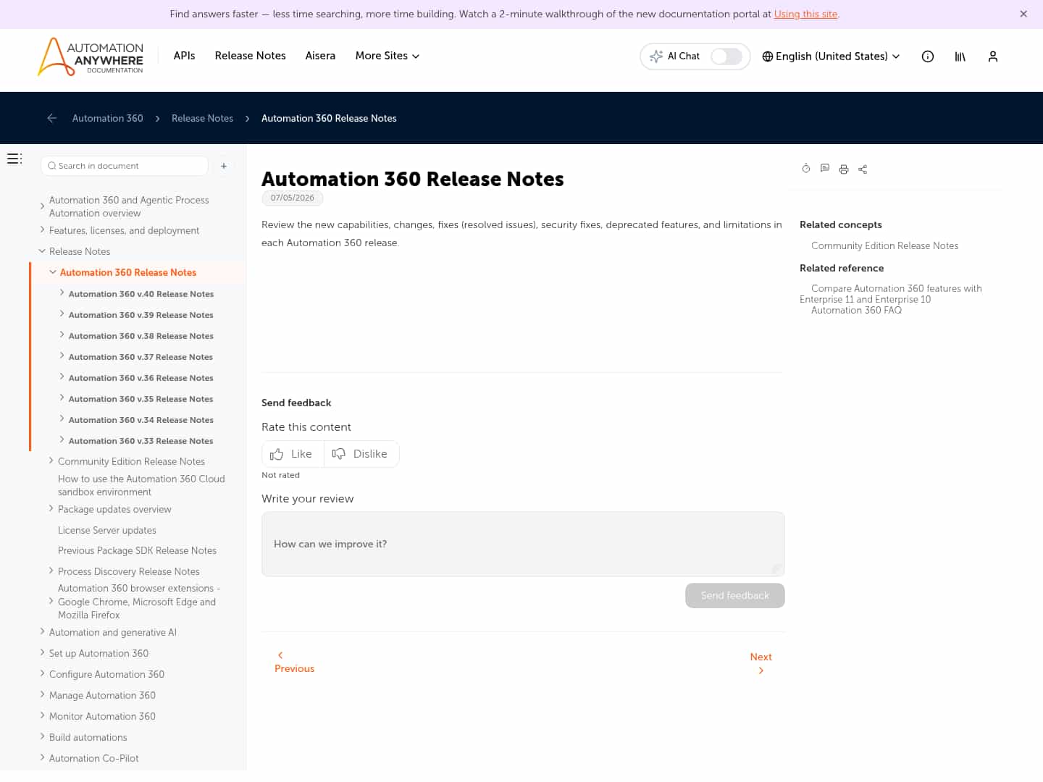Screen dimensions: 1043x782
Task: Toggle the table of contents panel icon
Action: coord(14,159)
